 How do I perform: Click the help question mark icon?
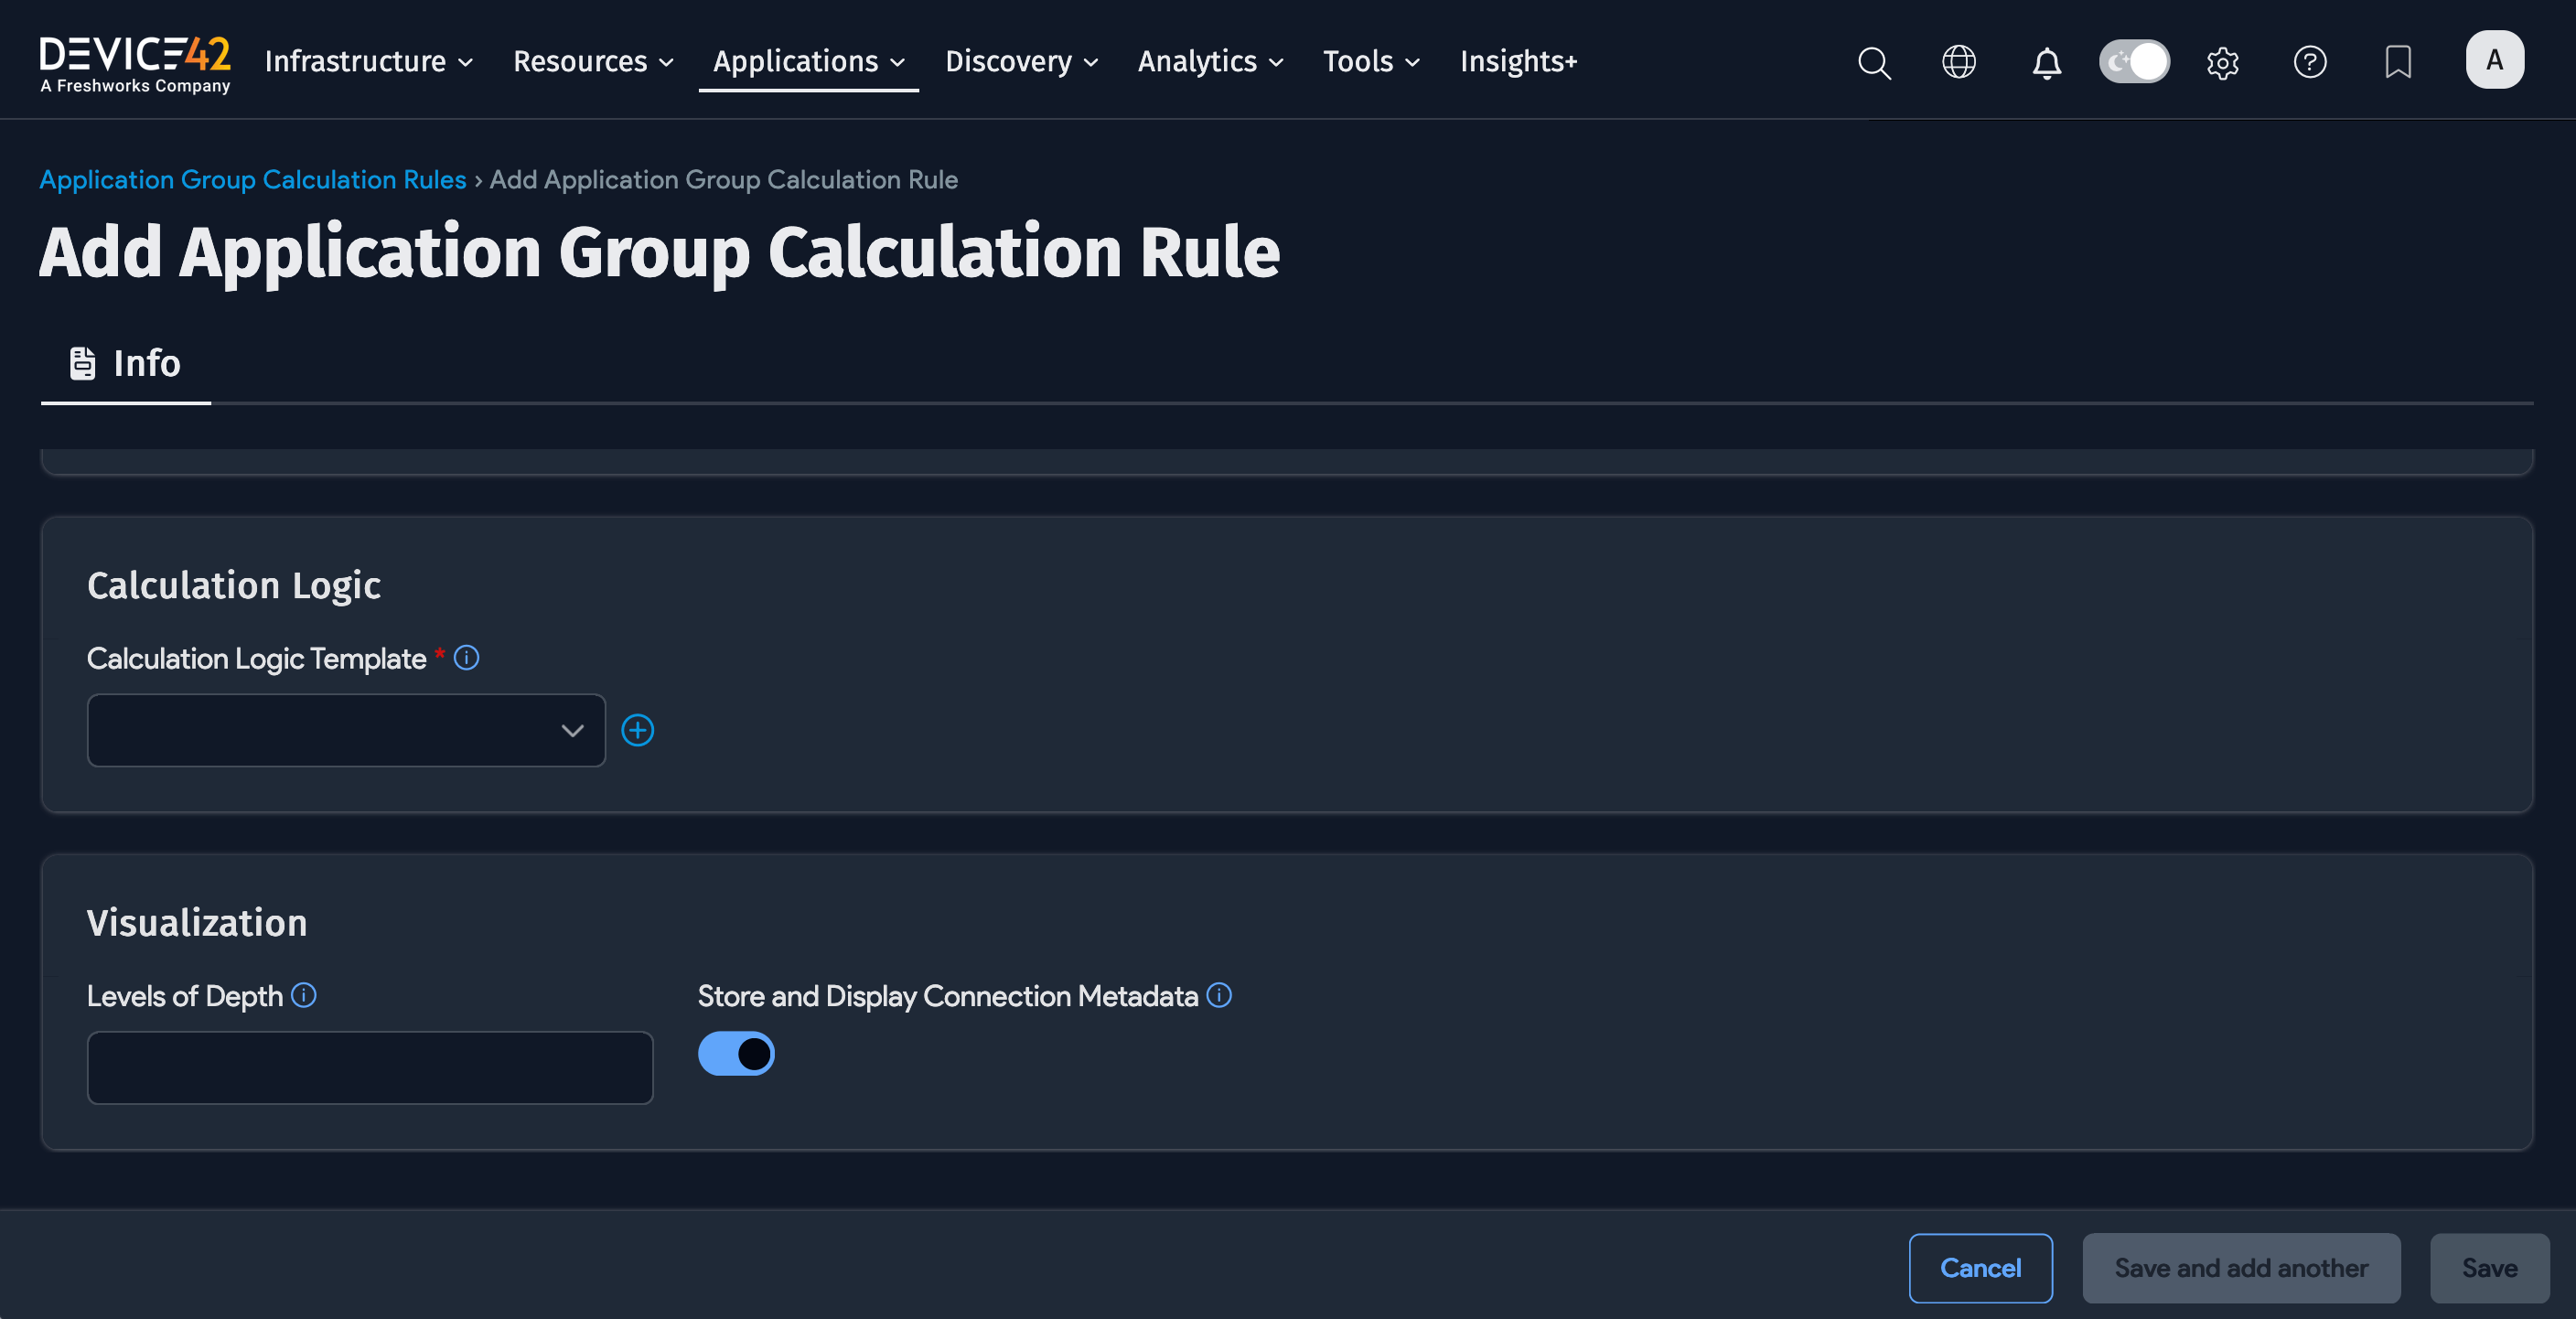pos(2309,62)
